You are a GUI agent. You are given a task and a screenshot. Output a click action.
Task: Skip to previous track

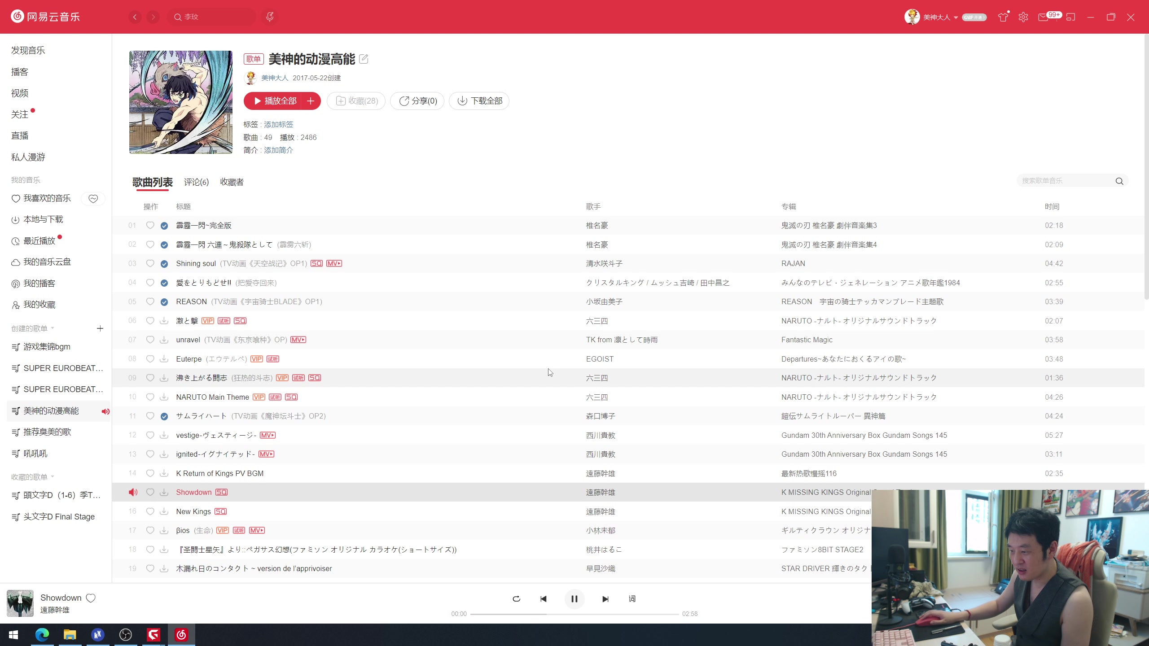coord(544,599)
